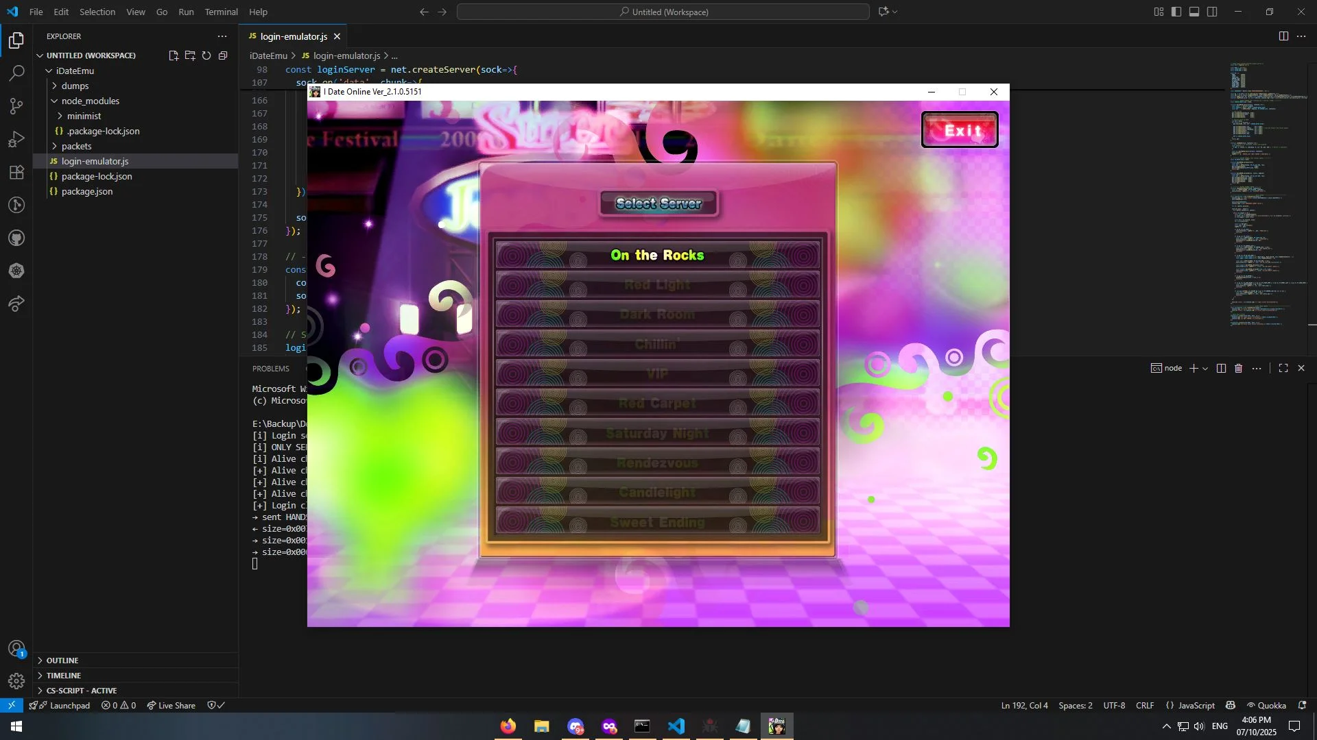Expand the packets folder
1317x740 pixels.
coord(136,146)
